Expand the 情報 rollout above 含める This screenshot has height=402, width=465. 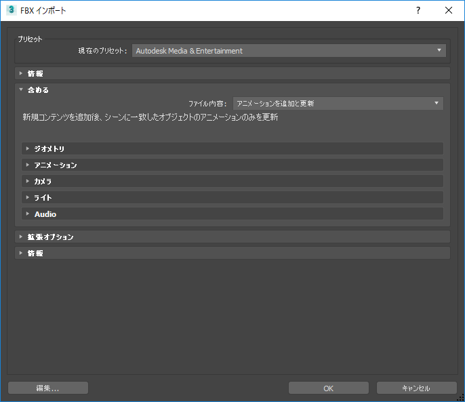coord(35,73)
